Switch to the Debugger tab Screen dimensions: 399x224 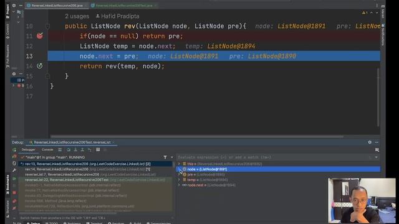tap(28, 150)
